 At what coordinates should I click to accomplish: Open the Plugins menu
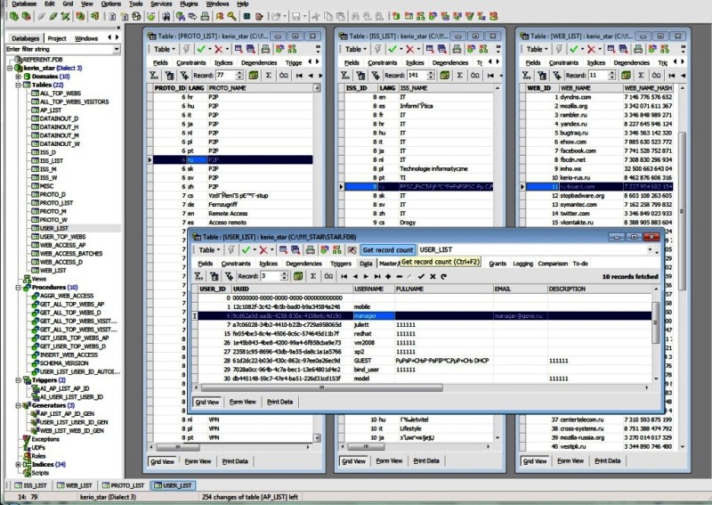point(189,4)
